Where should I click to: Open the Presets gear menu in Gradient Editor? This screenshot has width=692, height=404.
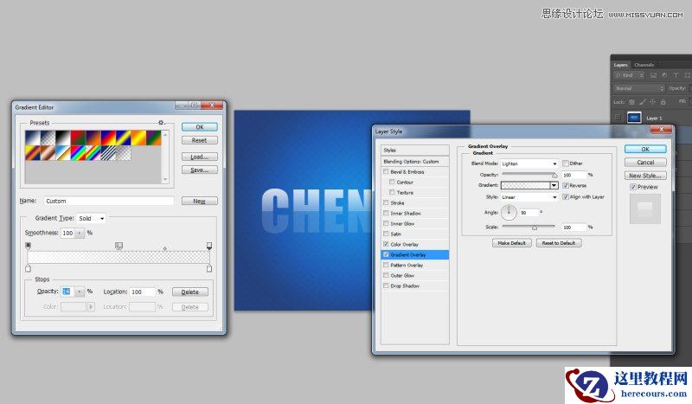tap(161, 122)
